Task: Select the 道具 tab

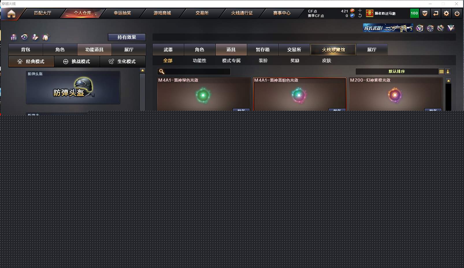Action: [x=231, y=50]
